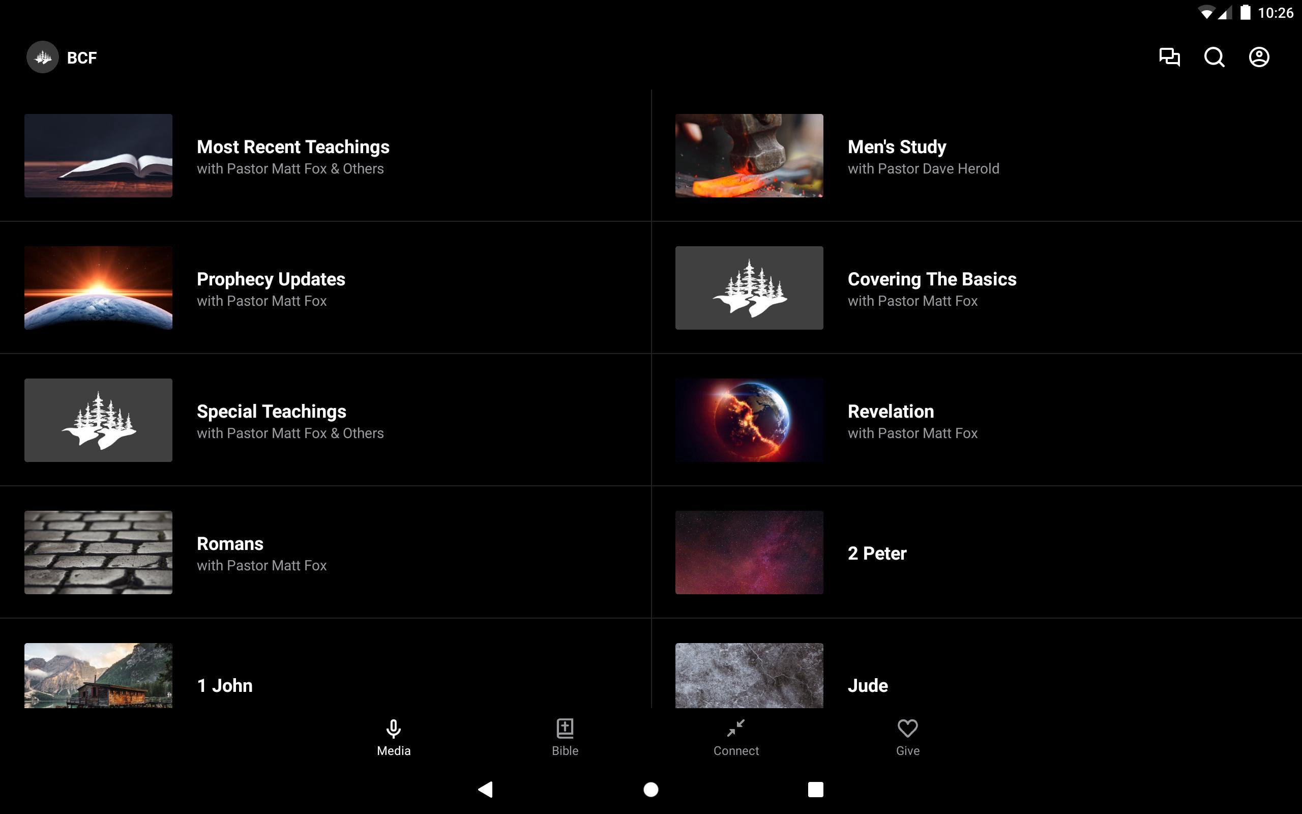Select the Media microphone tab
This screenshot has height=814, width=1302.
click(x=393, y=737)
